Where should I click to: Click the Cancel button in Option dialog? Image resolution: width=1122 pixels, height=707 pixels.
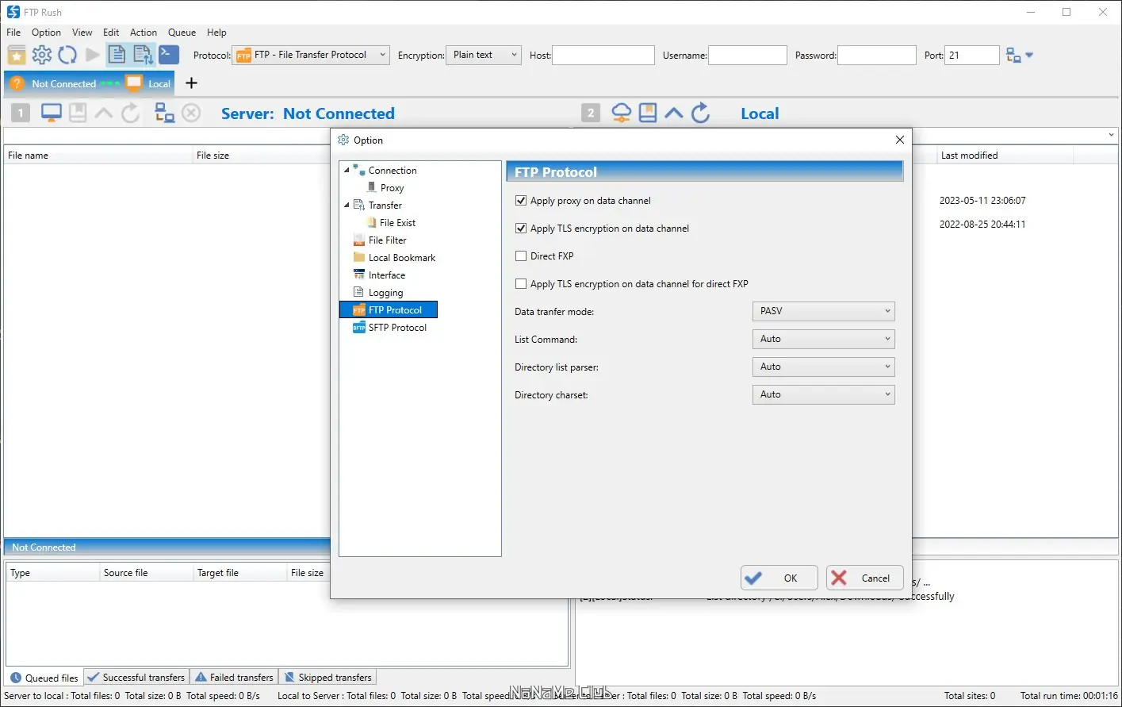point(864,578)
